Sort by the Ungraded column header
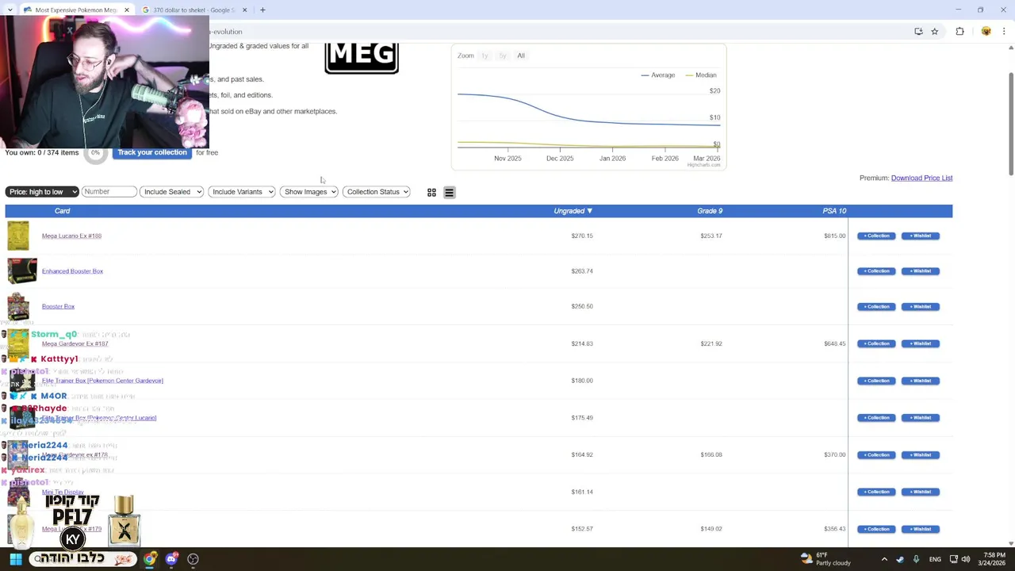Image resolution: width=1015 pixels, height=571 pixels. [x=573, y=211]
